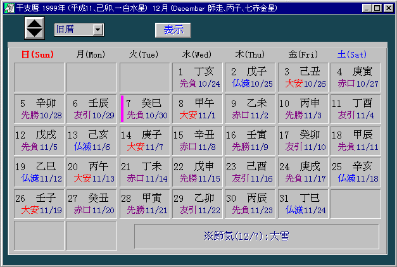
Task: Close the 干支暦 window
Action: pyautogui.click(x=388, y=8)
